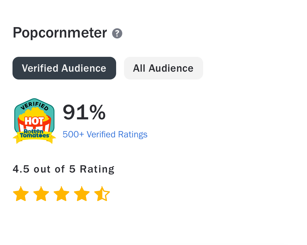Switch to the All Audience tab
307x245 pixels.
(164, 68)
